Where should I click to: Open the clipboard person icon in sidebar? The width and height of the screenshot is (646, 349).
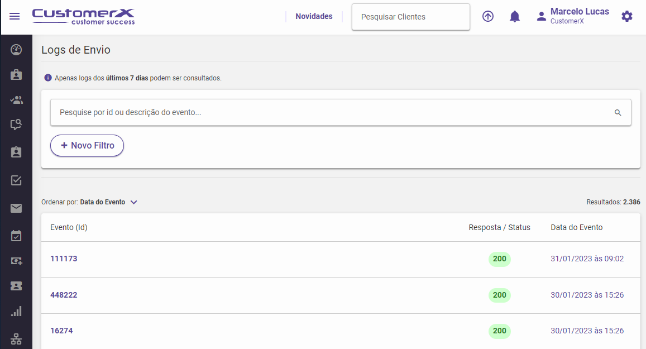16,152
